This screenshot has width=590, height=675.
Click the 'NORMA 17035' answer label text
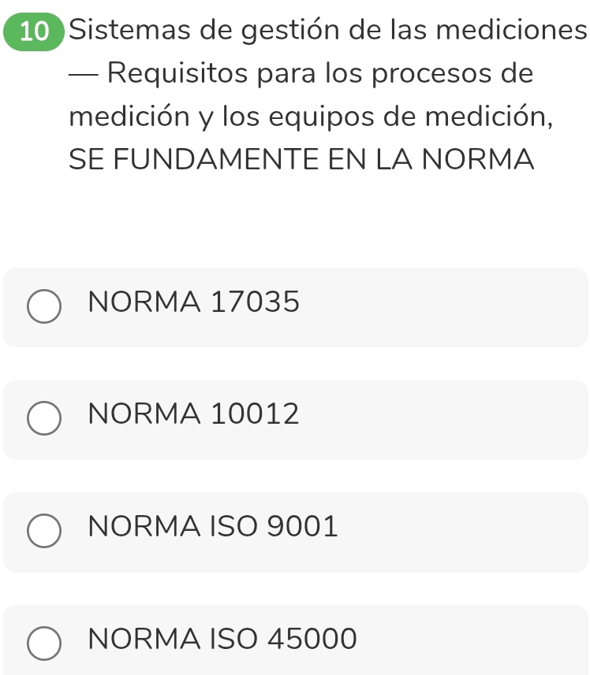194,302
